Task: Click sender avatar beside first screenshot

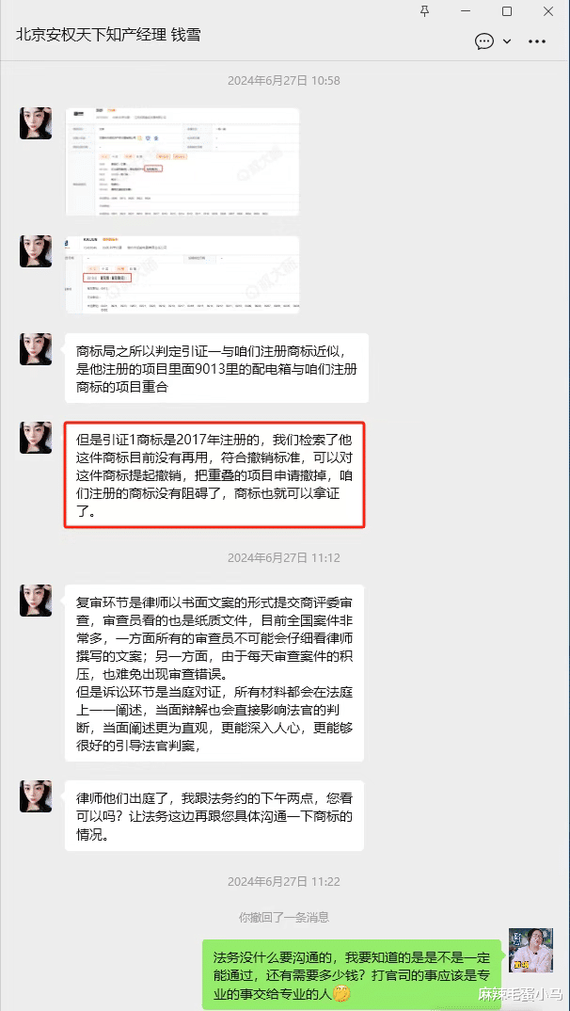Action: 36,123
